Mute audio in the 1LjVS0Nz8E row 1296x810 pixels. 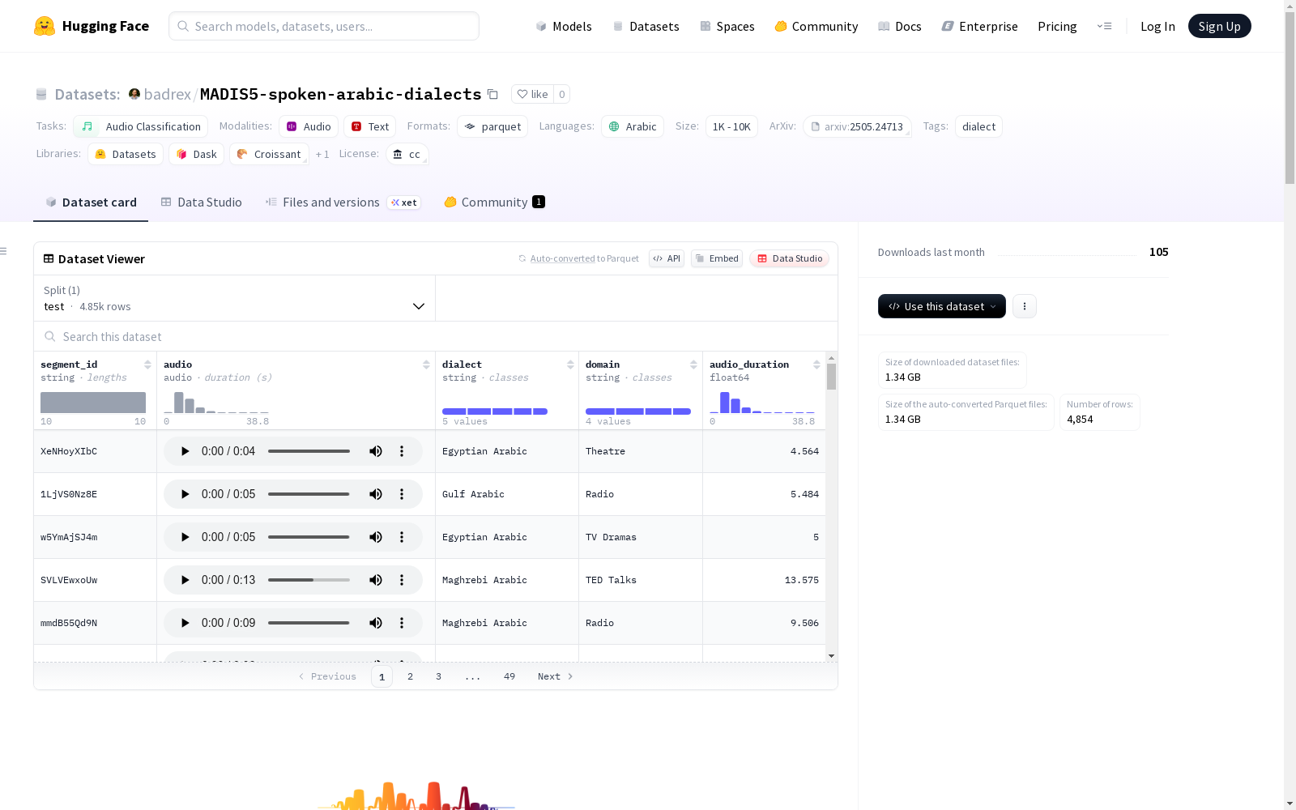click(x=376, y=494)
